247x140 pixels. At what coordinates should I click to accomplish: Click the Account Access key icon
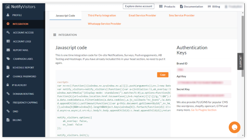8,32
